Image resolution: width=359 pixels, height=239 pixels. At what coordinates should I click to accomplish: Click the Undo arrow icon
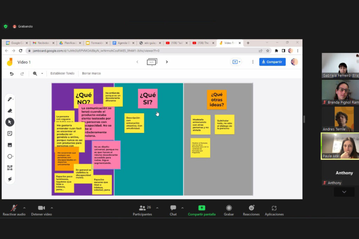(x=12, y=73)
